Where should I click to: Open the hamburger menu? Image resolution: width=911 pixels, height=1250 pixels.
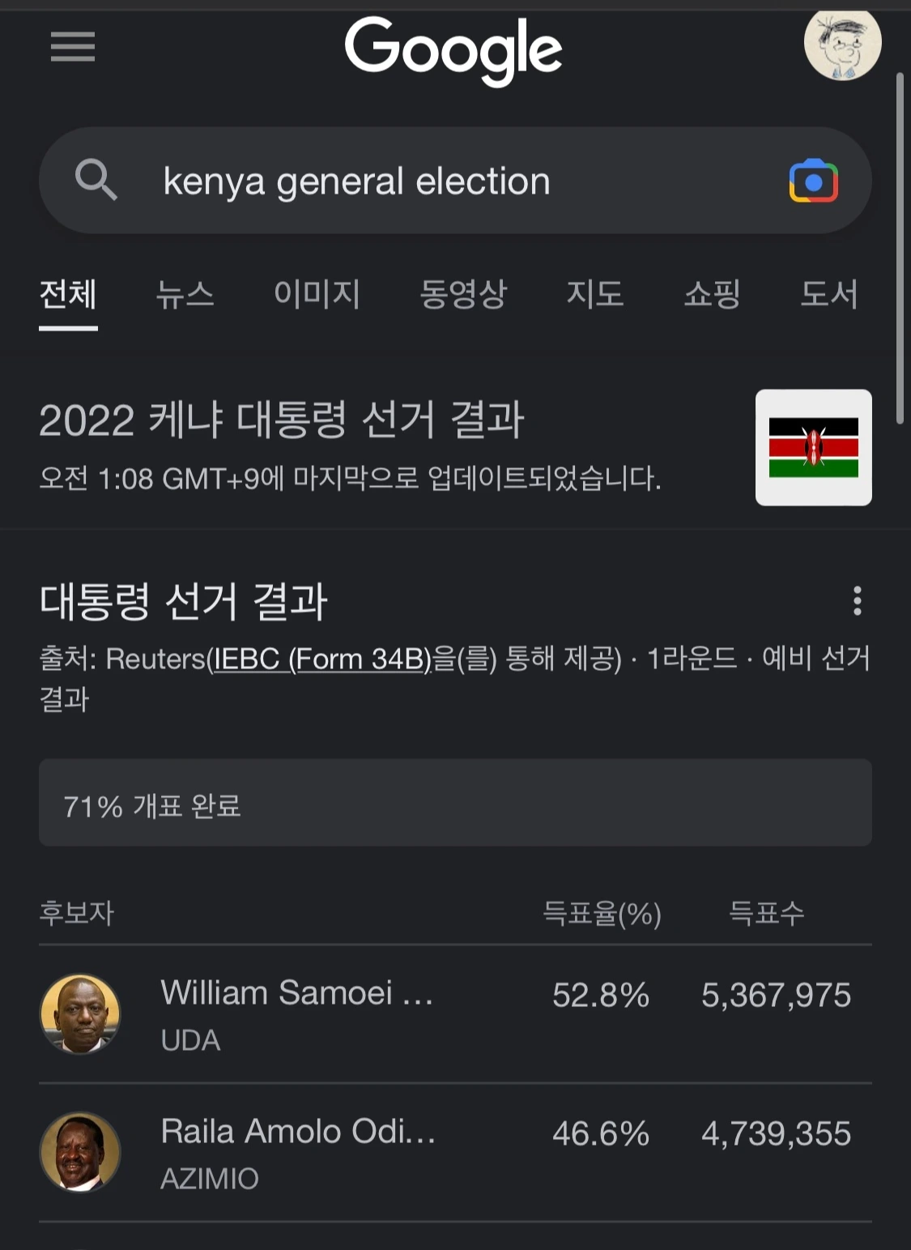coord(73,47)
